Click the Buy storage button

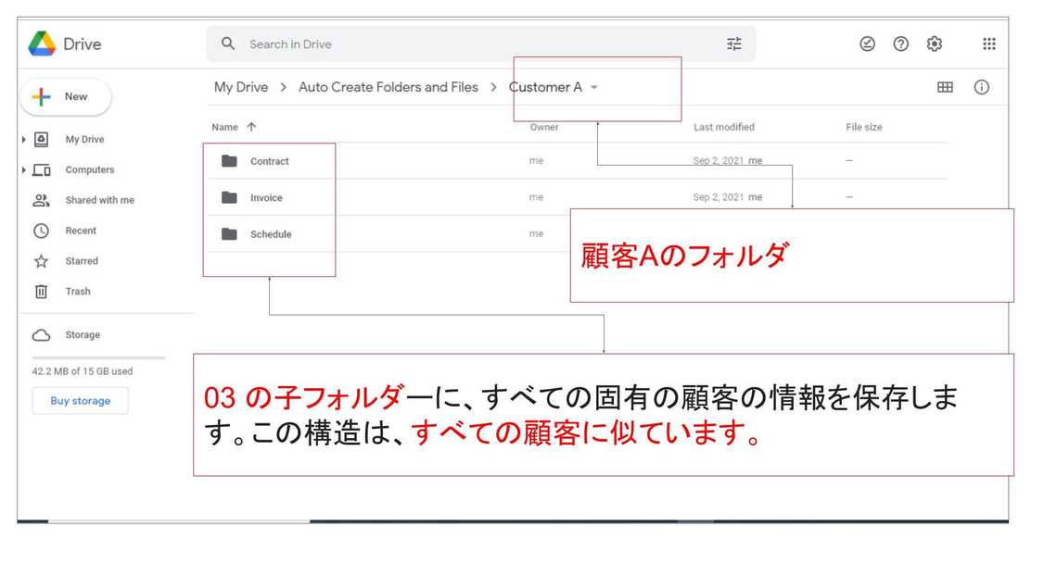coord(80,401)
